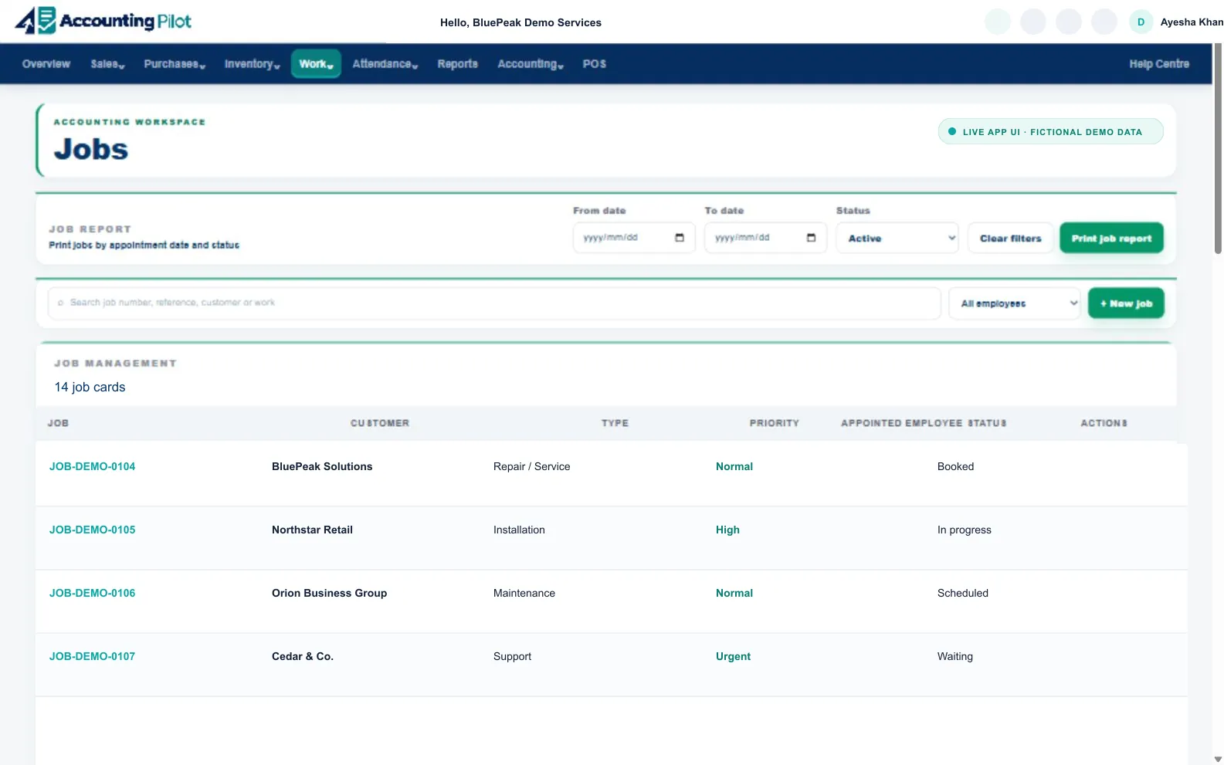Click the To date input field
Screen dimensions: 1224x765
click(x=765, y=238)
